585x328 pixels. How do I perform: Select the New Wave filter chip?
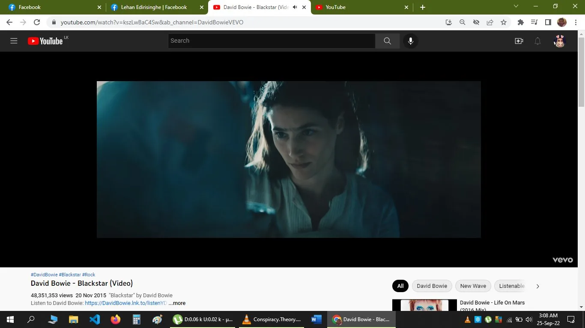click(473, 286)
